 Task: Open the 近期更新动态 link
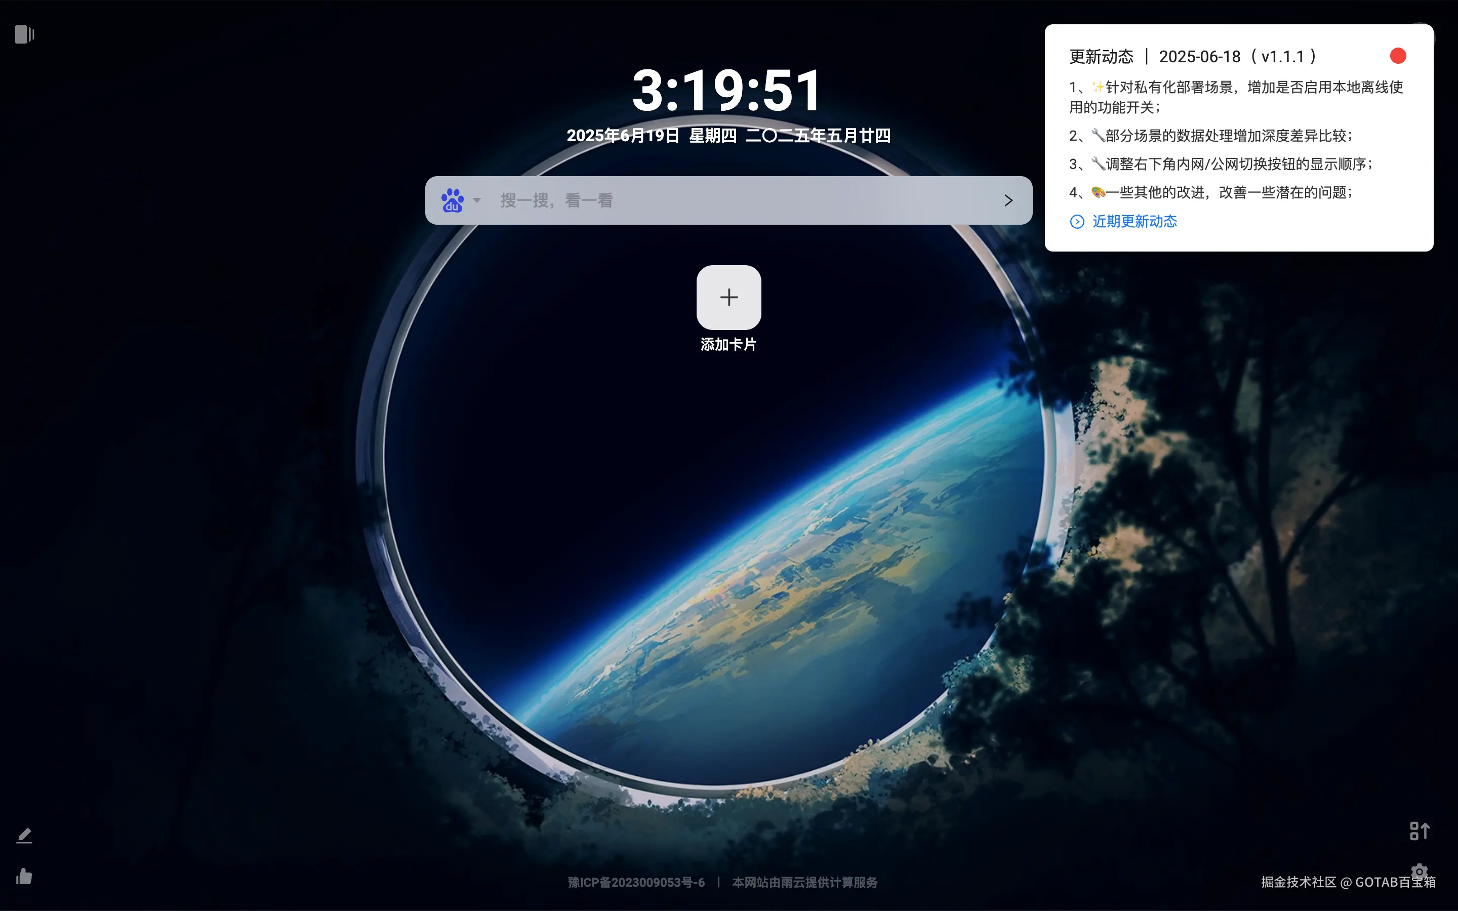[1135, 222]
